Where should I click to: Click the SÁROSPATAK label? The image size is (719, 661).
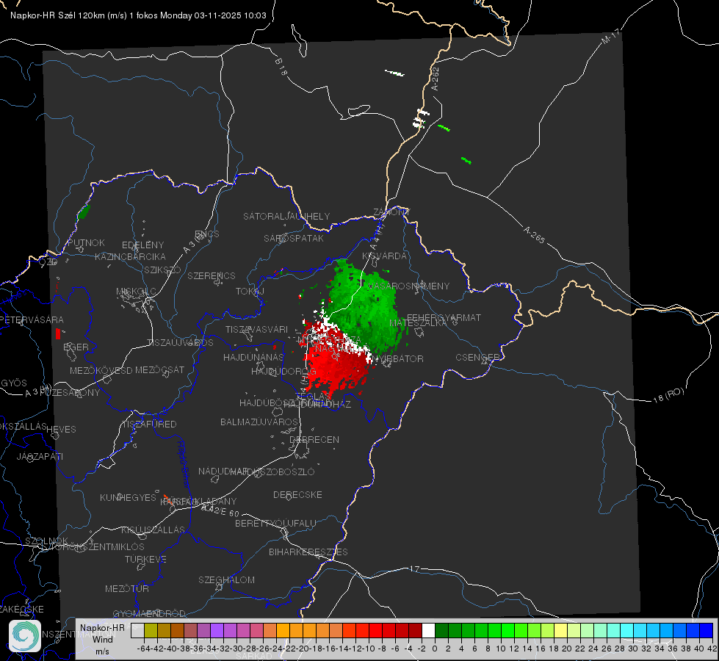294,238
